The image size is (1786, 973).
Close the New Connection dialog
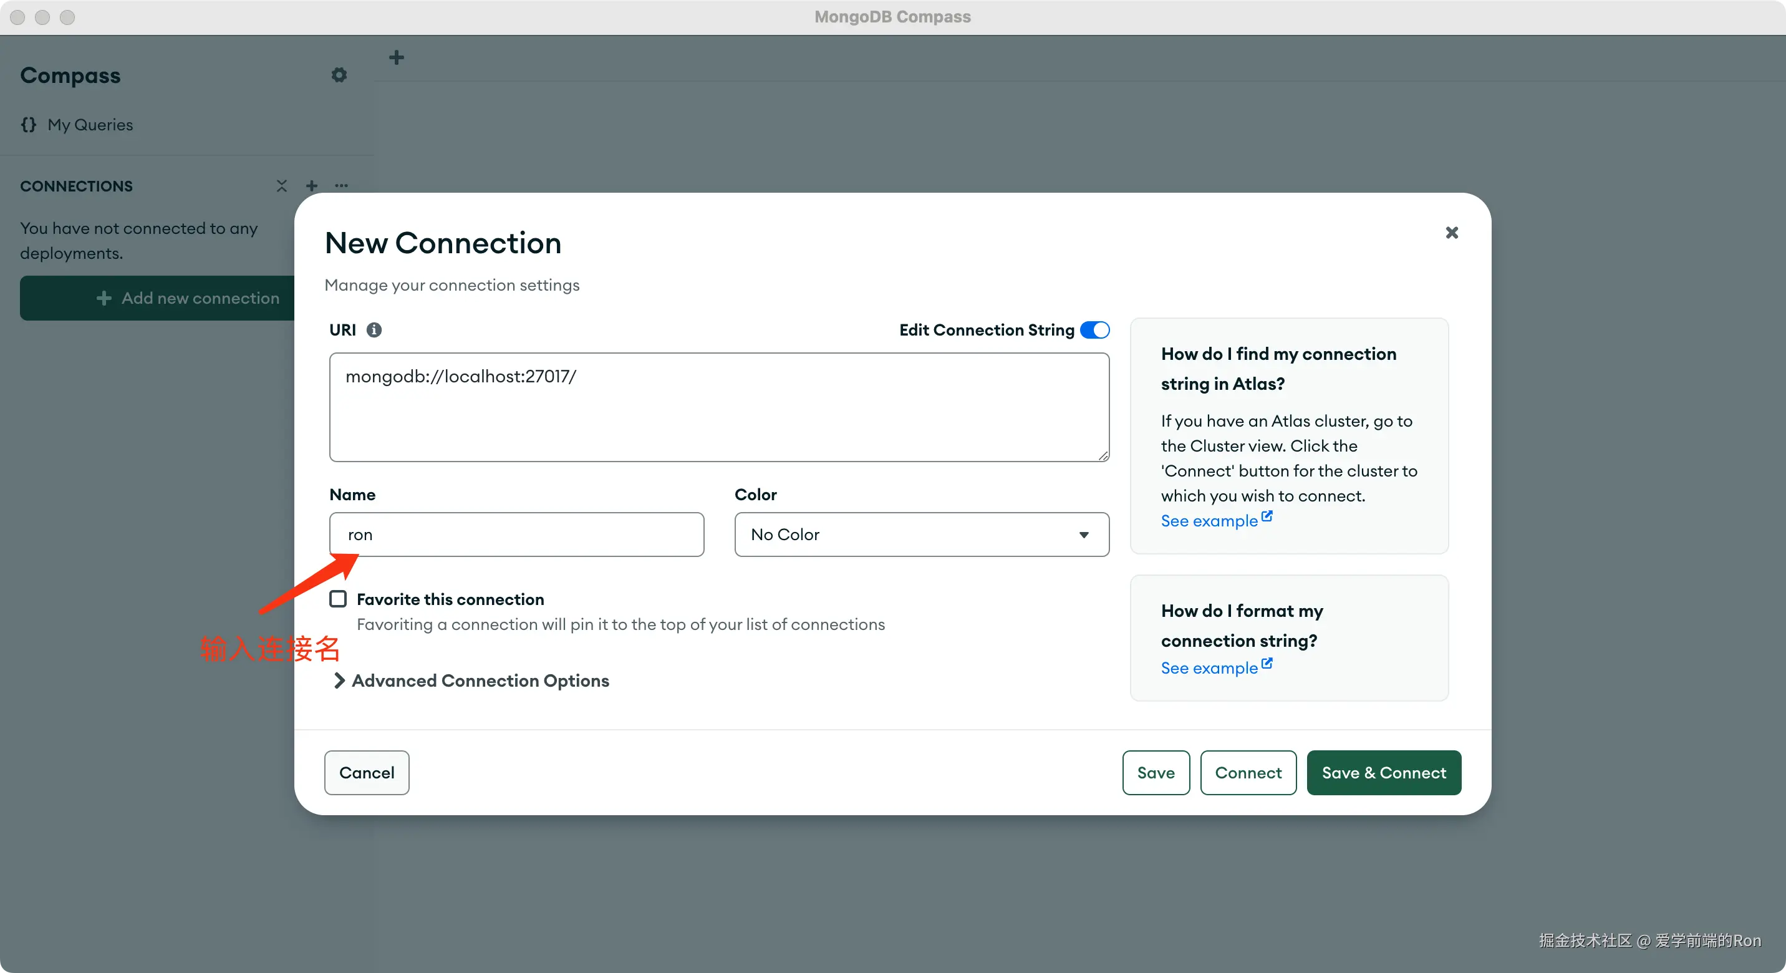tap(1451, 232)
